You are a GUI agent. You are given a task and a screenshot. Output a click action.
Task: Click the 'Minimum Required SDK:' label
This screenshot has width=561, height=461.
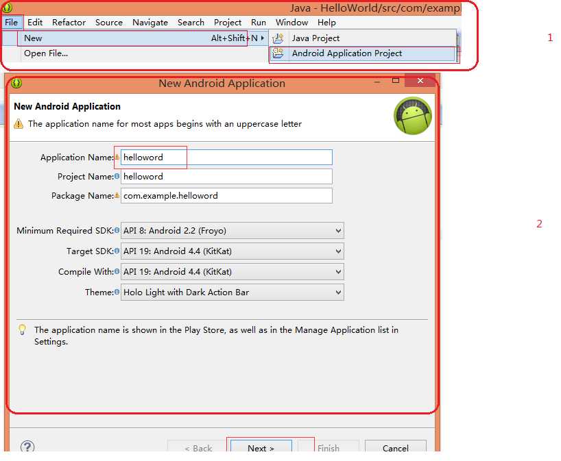[x=65, y=231]
